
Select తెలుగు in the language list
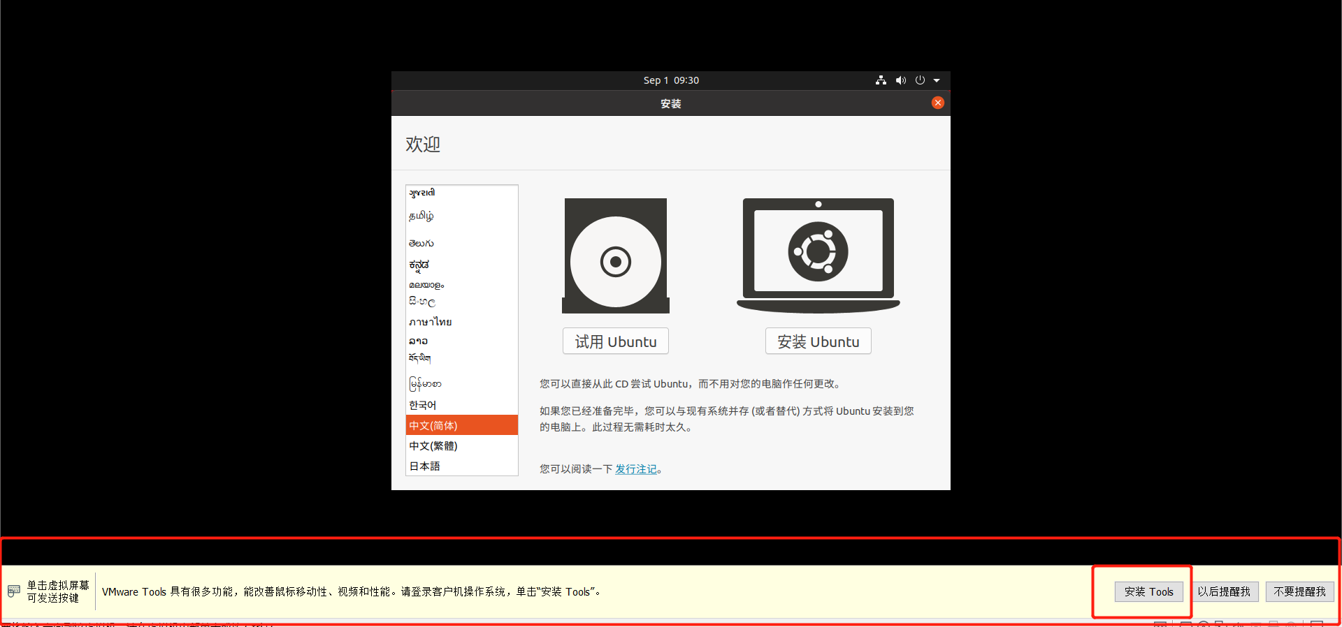(x=461, y=243)
